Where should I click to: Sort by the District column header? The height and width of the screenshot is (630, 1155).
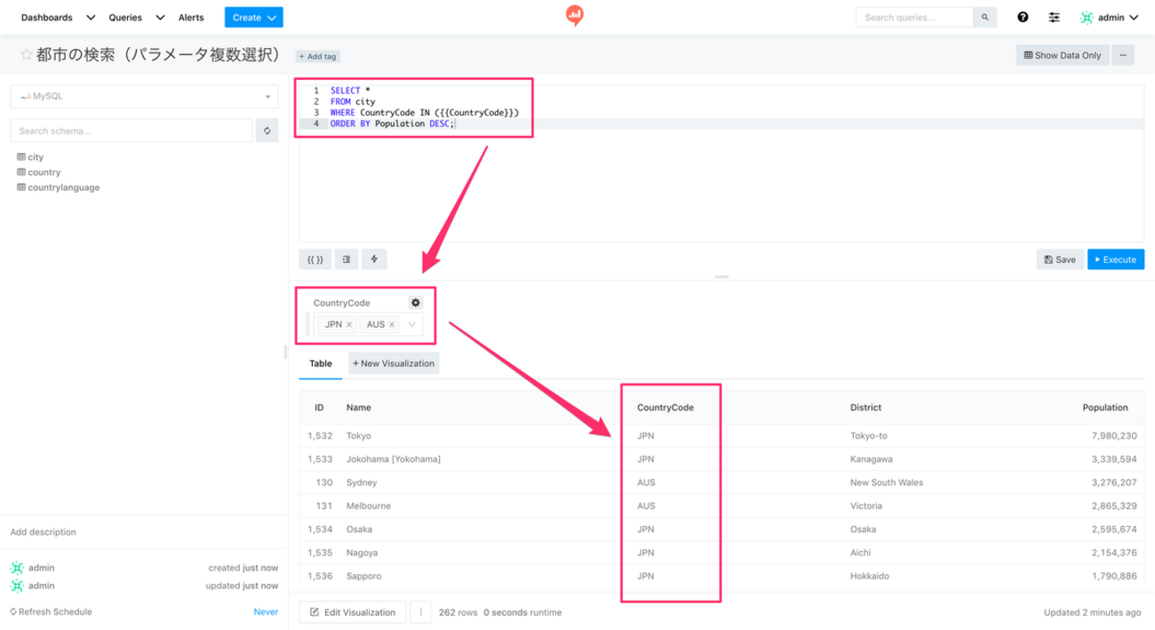tap(865, 408)
